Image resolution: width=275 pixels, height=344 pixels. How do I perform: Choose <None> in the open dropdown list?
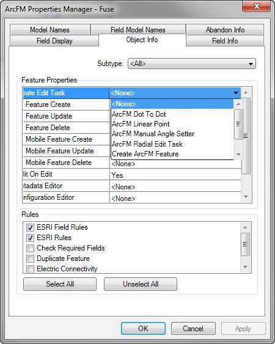(172, 104)
